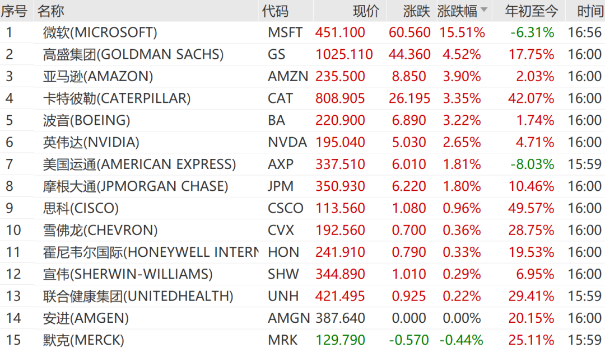The width and height of the screenshot is (605, 348).
Task: Open the 亚马逊(AMAZON) stock entry
Action: click(302, 76)
